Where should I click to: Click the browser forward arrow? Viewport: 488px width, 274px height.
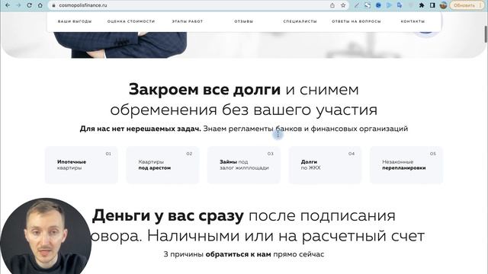click(x=18, y=5)
